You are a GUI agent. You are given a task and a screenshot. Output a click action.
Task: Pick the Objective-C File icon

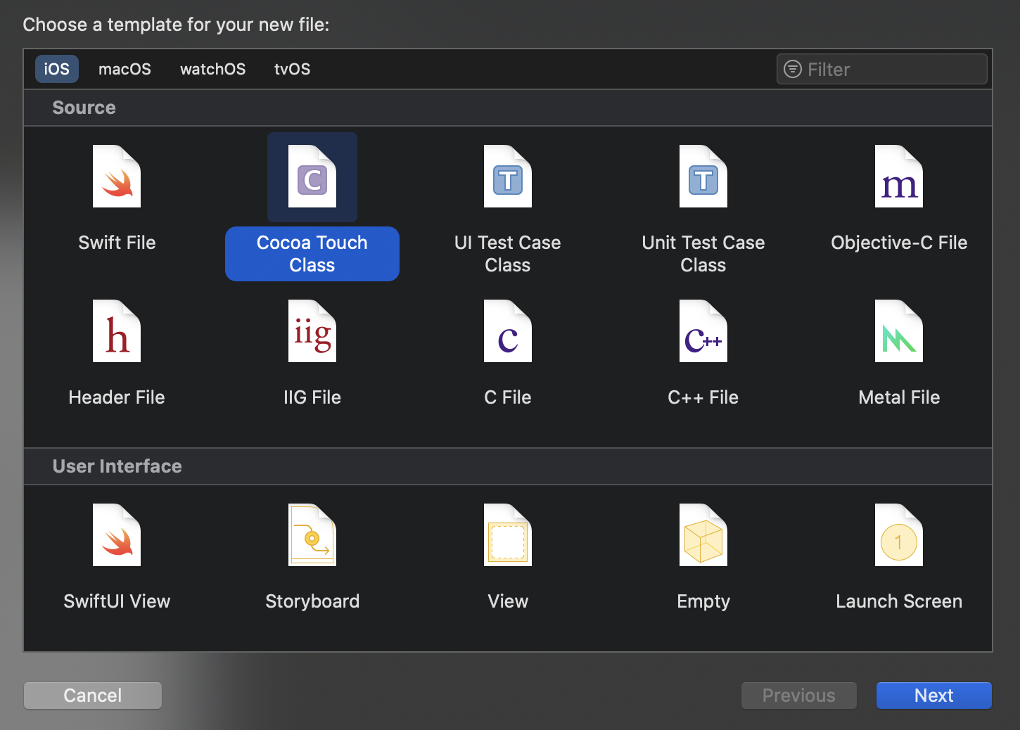[899, 177]
